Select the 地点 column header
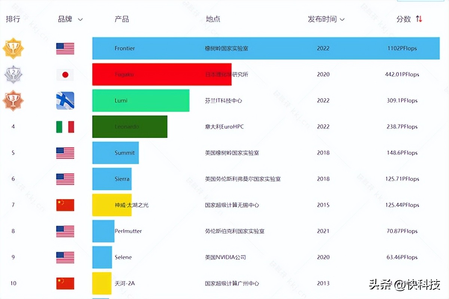 tap(213, 19)
